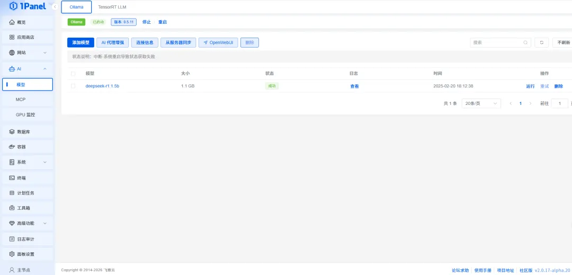Click the grid icon beside 应用商店
Image resolution: width=572 pixels, height=275 pixels.
pos(12,37)
